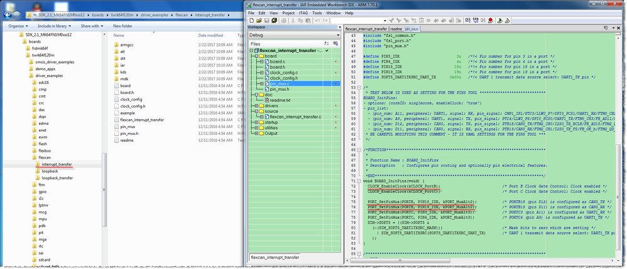627x269 pixels.
Task: Click the Cut scissors icon in IAR toolbar
Action: (x=293, y=20)
